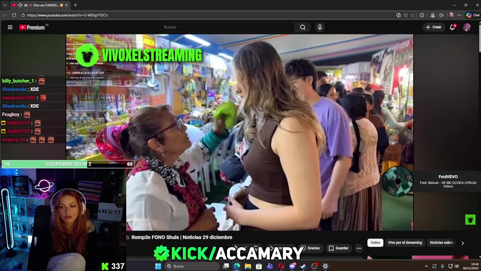This screenshot has height=271, width=481.
Task: Click the Gracias button
Action: (x=310, y=248)
